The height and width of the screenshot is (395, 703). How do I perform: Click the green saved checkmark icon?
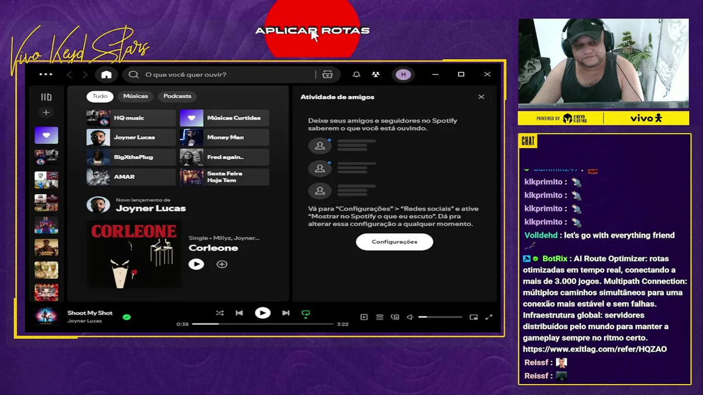coord(127,317)
